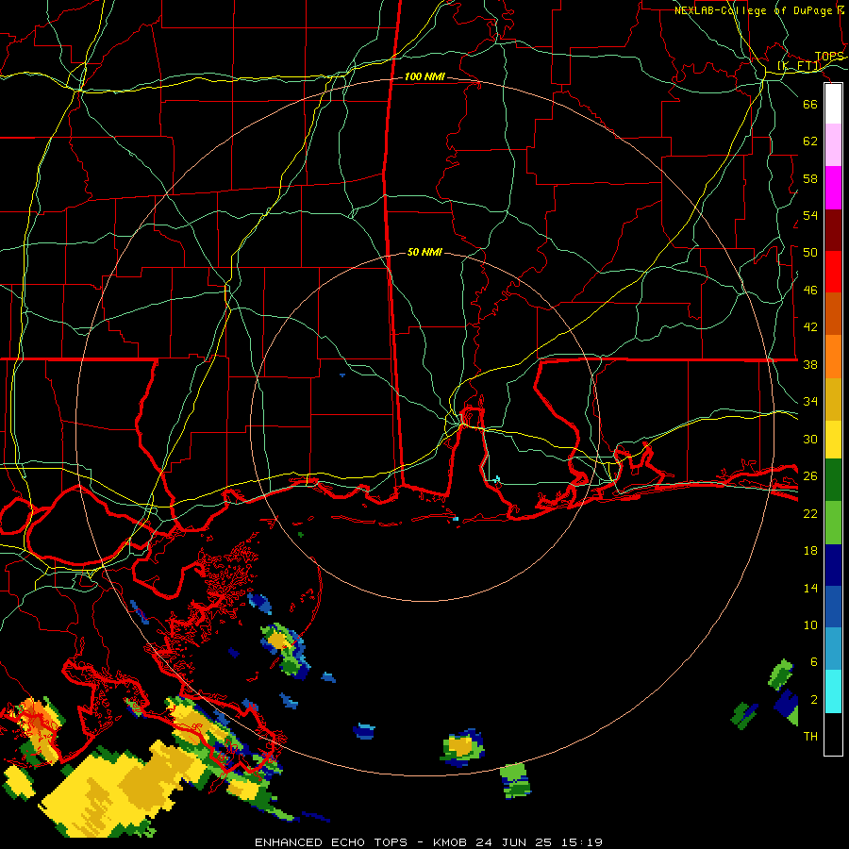Screen dimensions: 849x849
Task: Click the "NEXLAB-College of DuPage" credit text
Action: point(756,10)
